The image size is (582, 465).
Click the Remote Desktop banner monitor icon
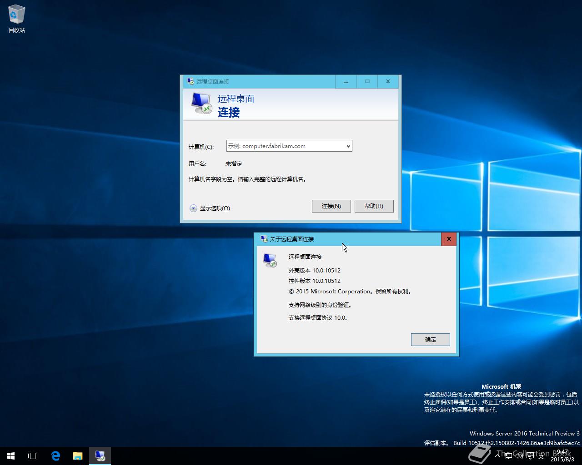tap(201, 104)
